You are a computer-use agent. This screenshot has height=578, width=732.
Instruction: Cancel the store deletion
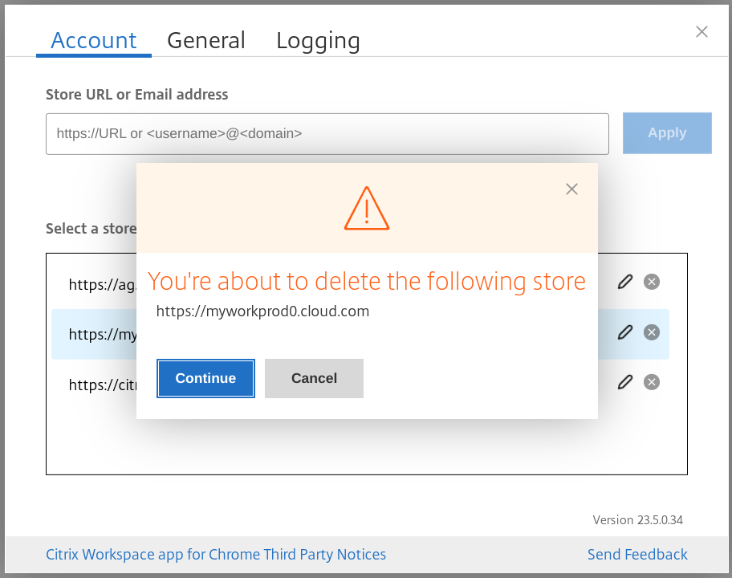click(x=314, y=378)
